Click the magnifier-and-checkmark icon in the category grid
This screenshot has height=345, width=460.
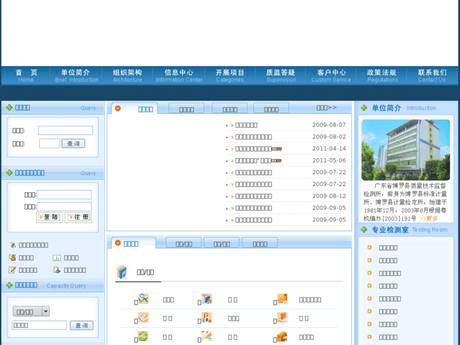[144, 299]
